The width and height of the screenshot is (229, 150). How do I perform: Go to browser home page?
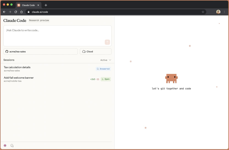point(21,12)
